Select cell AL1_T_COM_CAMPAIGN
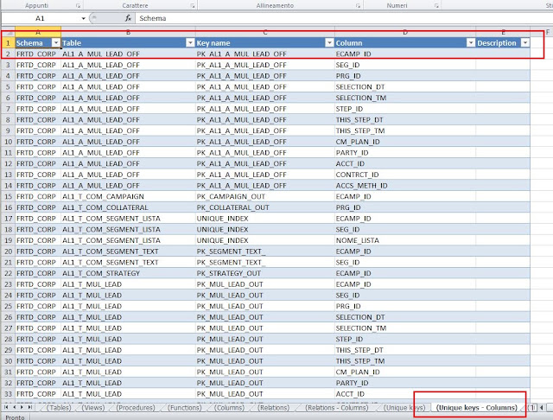Image resolution: width=553 pixels, height=420 pixels. [x=129, y=196]
